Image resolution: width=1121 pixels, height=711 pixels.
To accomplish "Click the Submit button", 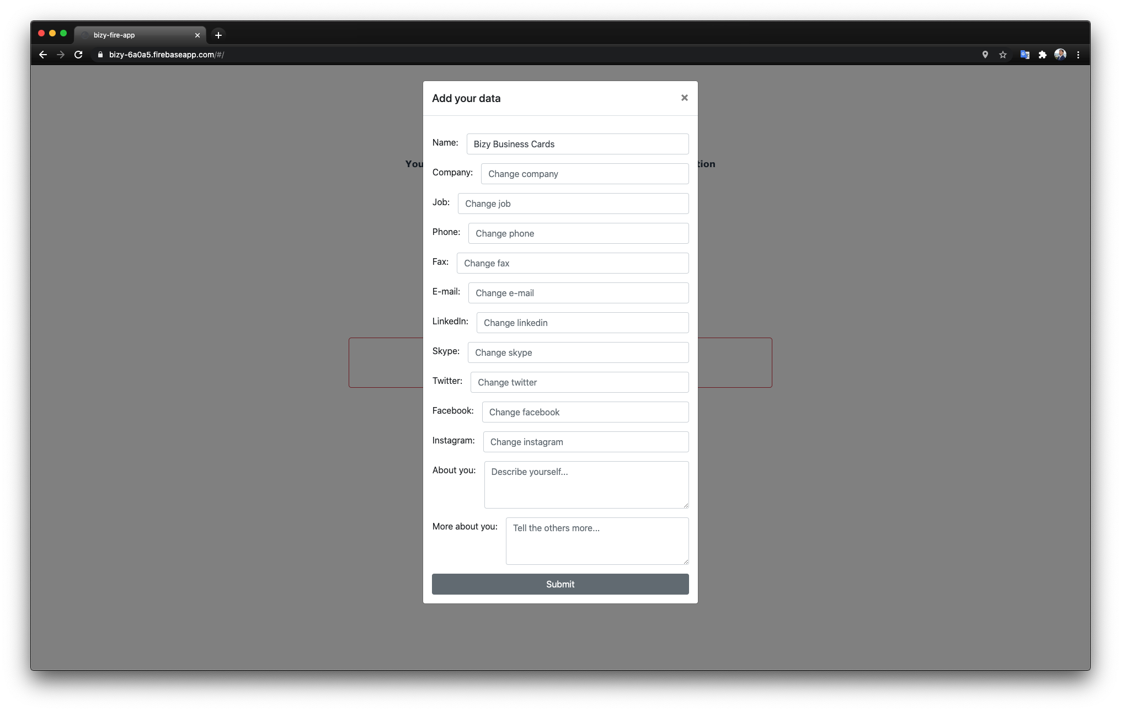I will [x=560, y=584].
